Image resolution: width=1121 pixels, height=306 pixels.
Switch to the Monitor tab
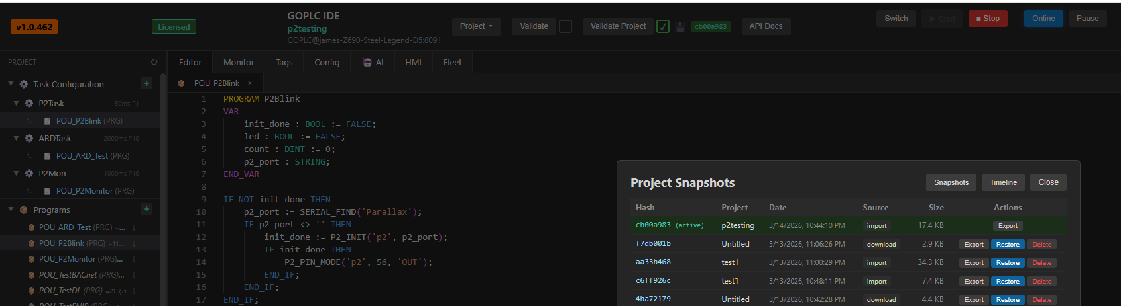click(239, 62)
